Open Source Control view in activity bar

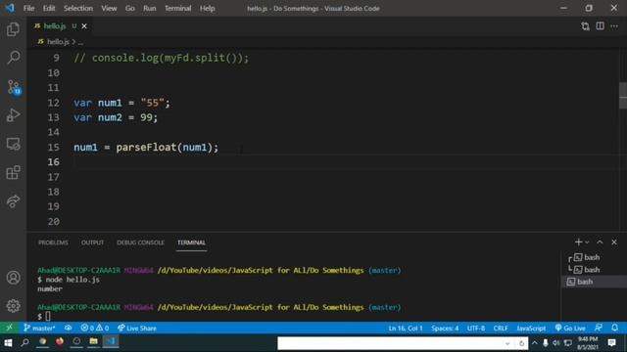click(x=14, y=87)
